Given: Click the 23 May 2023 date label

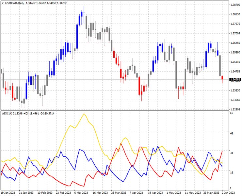Looking at the screenshot, I should [x=211, y=193].
